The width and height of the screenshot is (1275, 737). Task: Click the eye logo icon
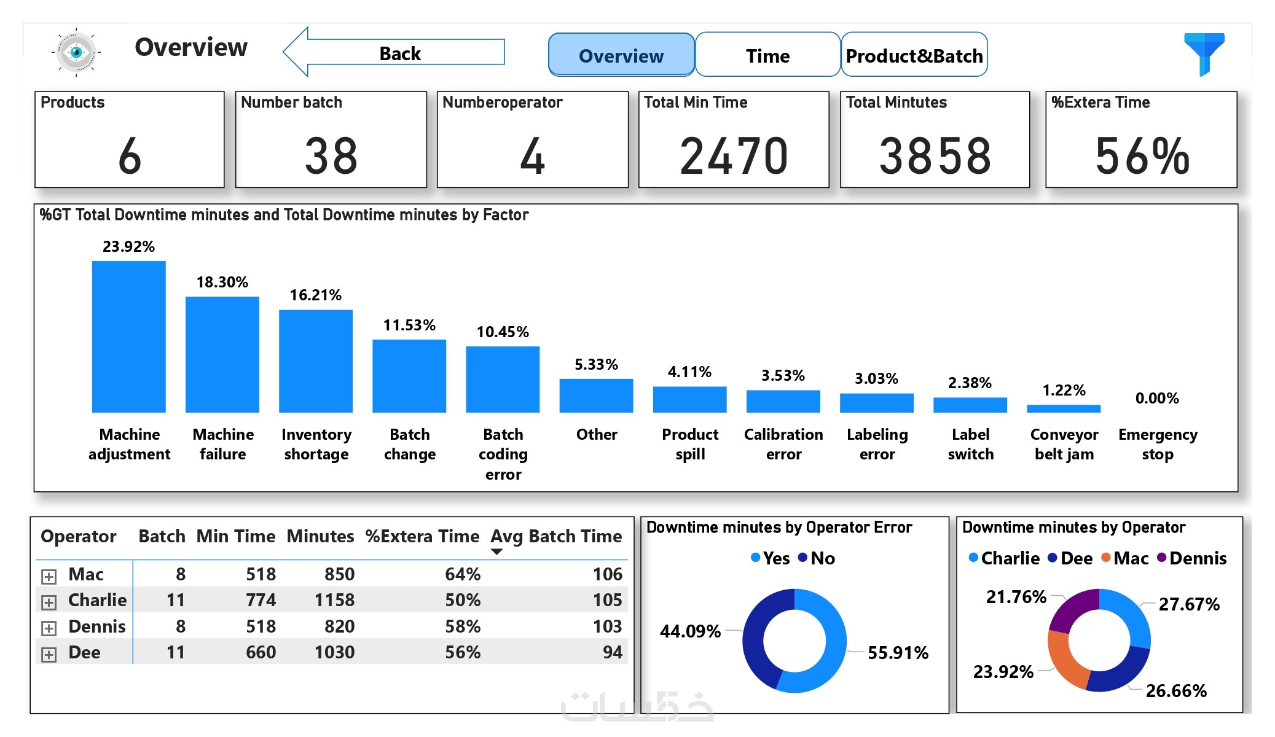click(x=76, y=52)
